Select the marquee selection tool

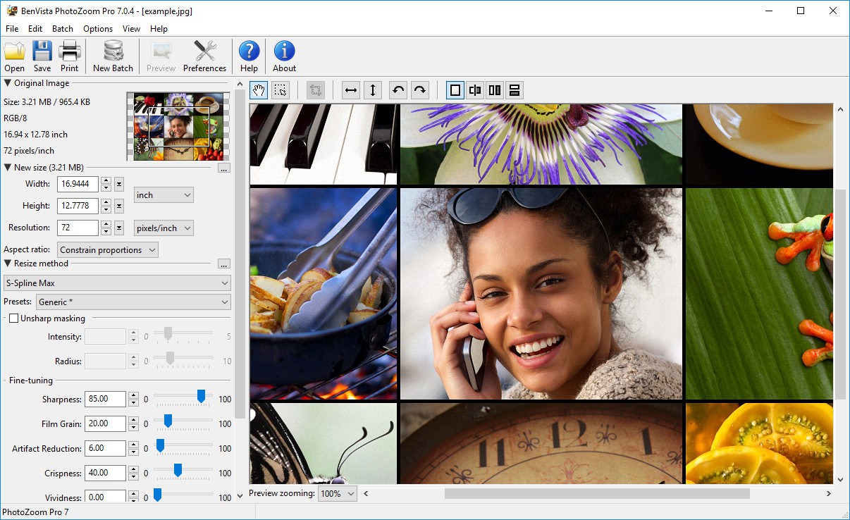[280, 90]
